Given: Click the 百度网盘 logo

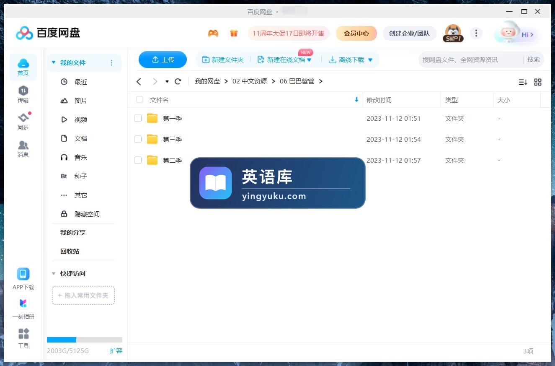Looking at the screenshot, I should 48,33.
